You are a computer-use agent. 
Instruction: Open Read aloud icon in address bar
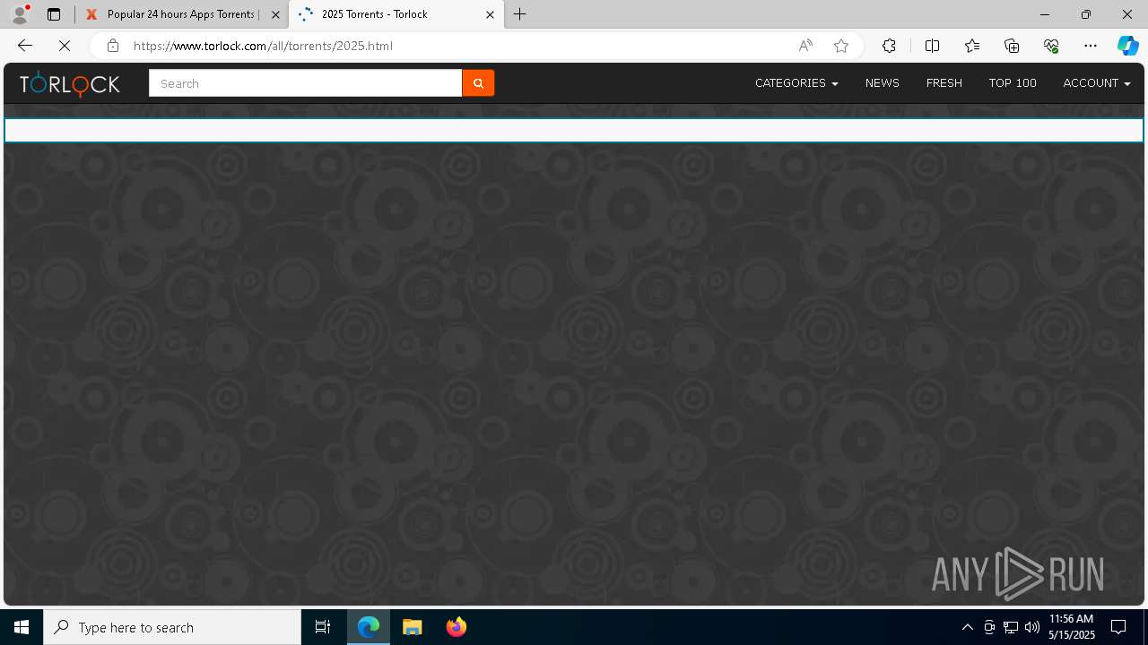pos(805,46)
